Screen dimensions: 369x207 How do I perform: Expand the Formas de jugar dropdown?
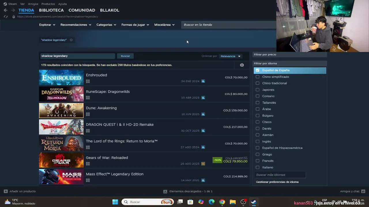point(135,25)
